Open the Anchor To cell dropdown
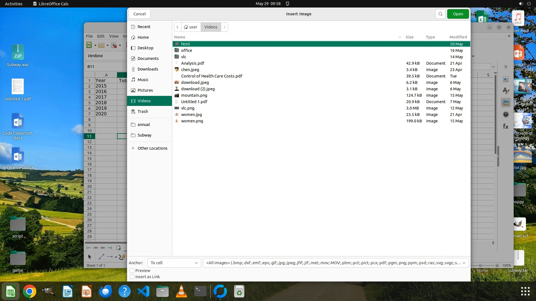 click(x=174, y=263)
